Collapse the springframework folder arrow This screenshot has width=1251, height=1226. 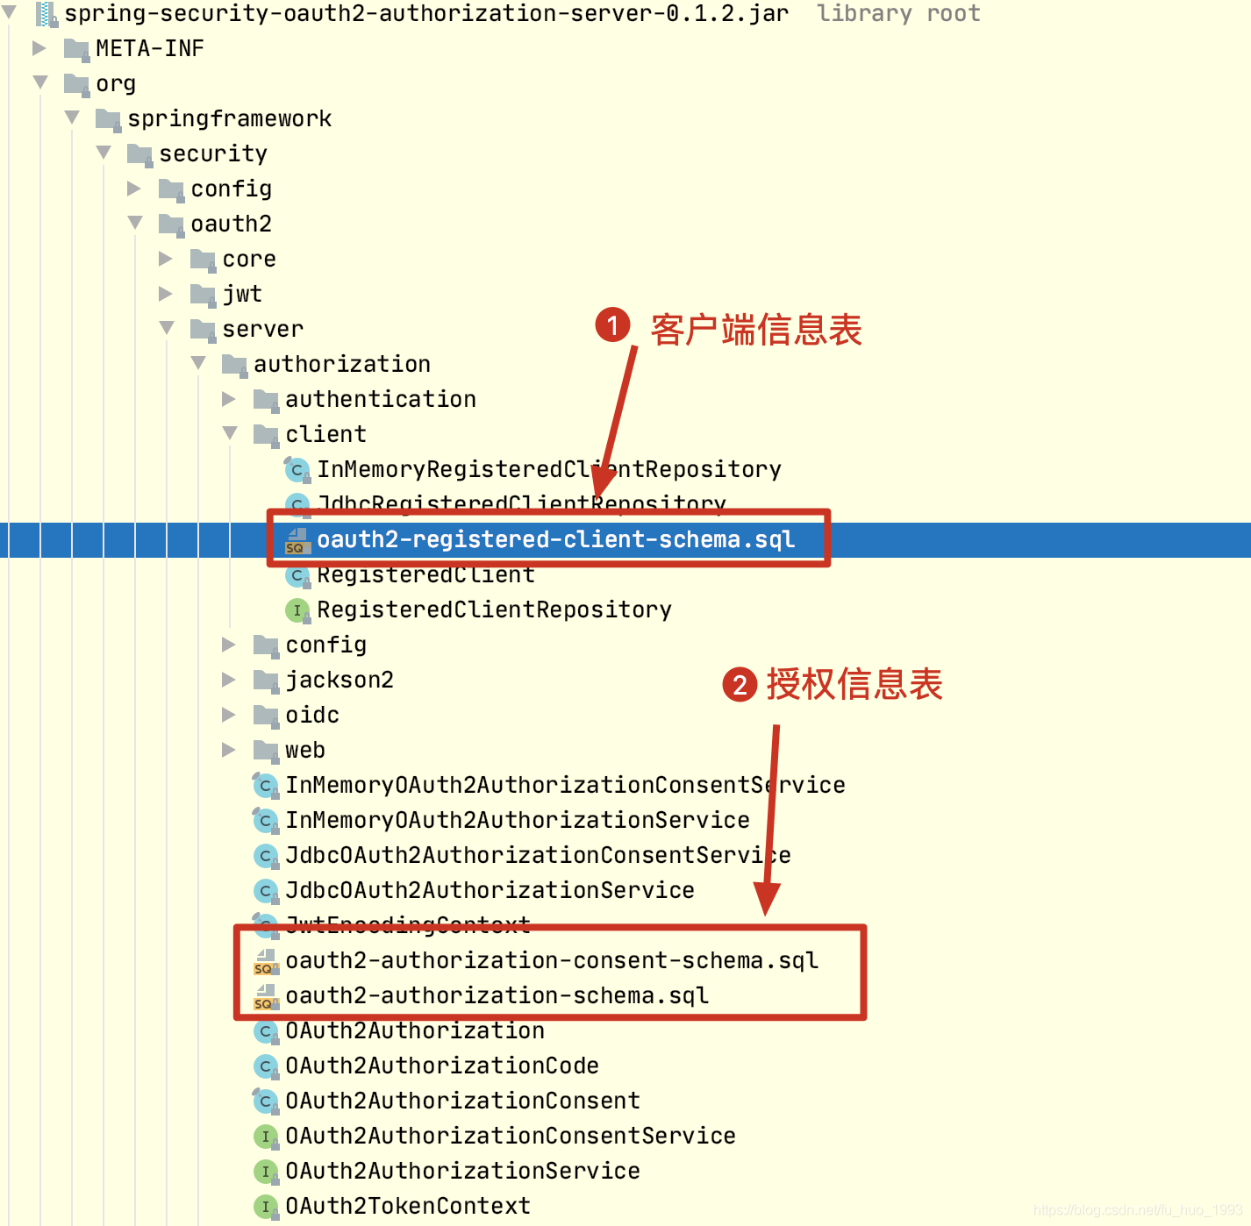(72, 118)
